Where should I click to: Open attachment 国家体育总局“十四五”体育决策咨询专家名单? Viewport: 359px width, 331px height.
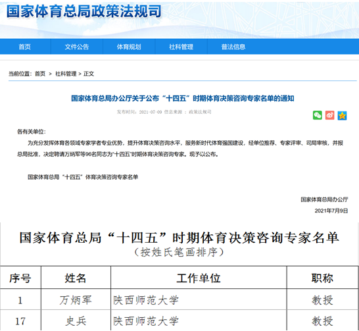point(83,177)
